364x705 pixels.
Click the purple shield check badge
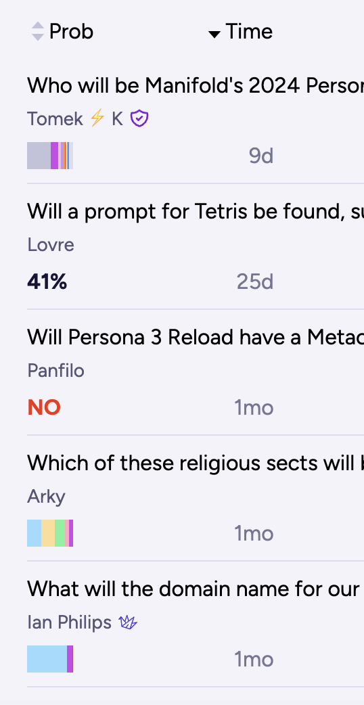(x=139, y=118)
